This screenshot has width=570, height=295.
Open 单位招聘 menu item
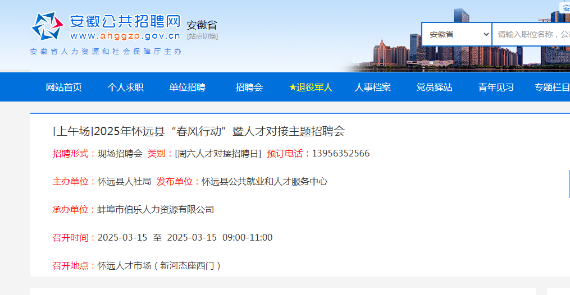187,87
